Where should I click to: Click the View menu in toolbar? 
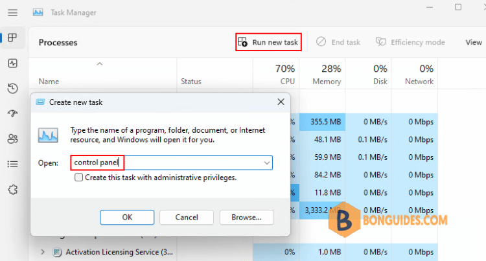point(474,42)
